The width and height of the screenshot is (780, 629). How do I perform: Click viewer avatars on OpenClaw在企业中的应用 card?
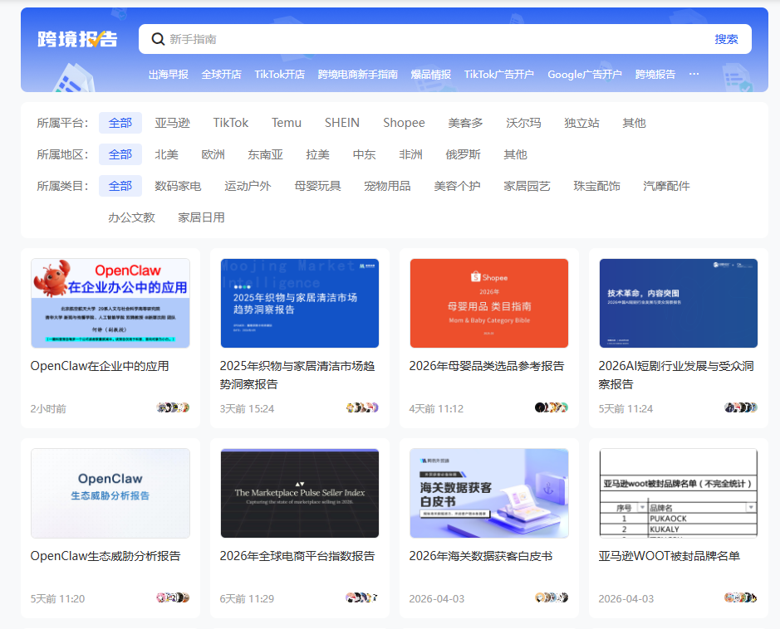[173, 407]
